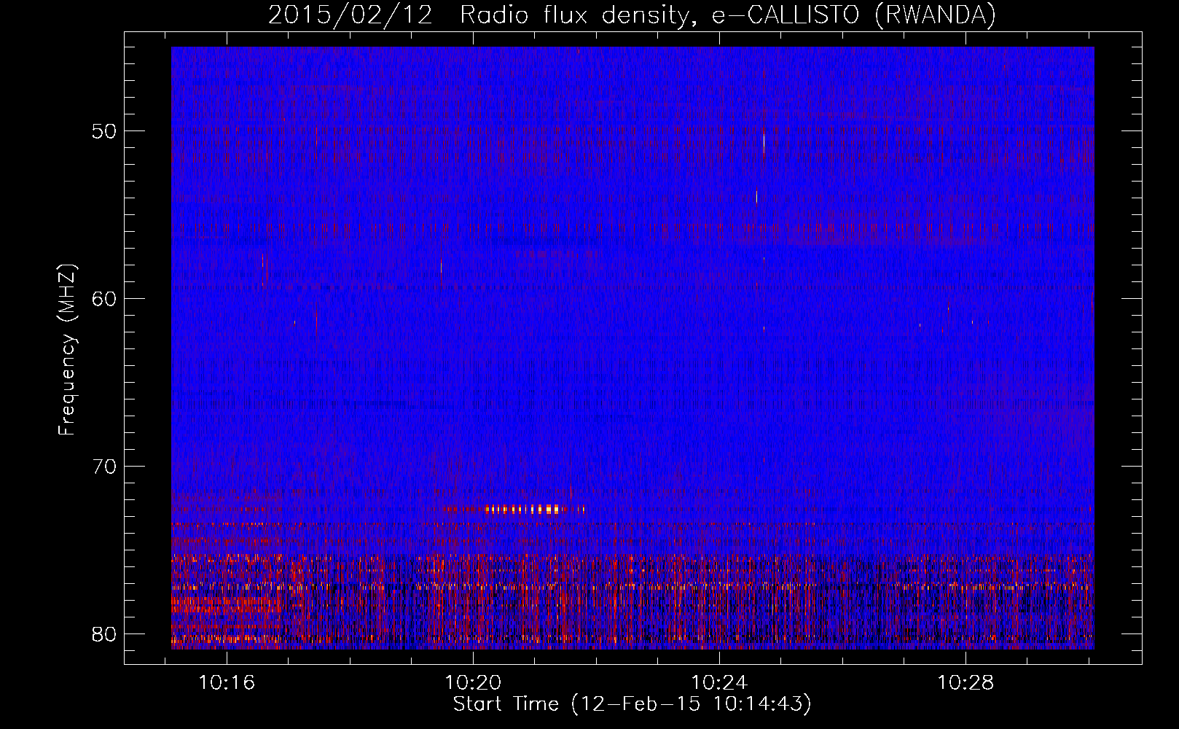The width and height of the screenshot is (1179, 729).
Task: Click the 80 frequency tick label
Action: [105, 634]
